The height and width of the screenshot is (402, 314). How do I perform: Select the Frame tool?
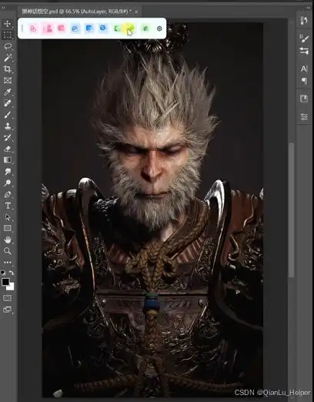click(8, 81)
